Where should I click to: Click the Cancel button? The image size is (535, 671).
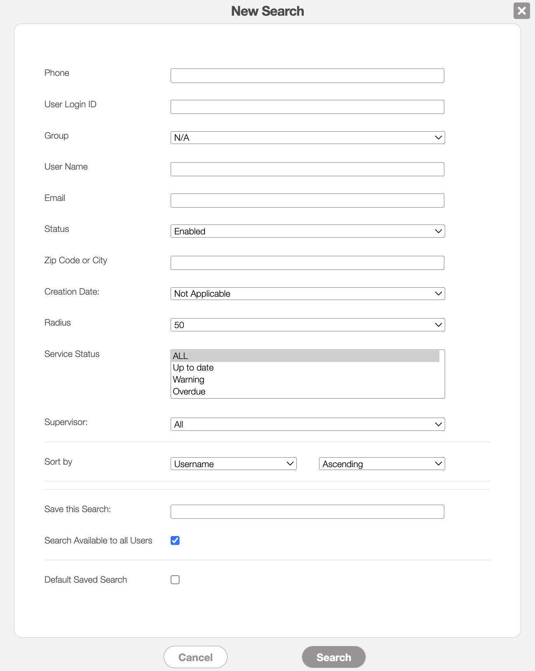click(x=195, y=657)
